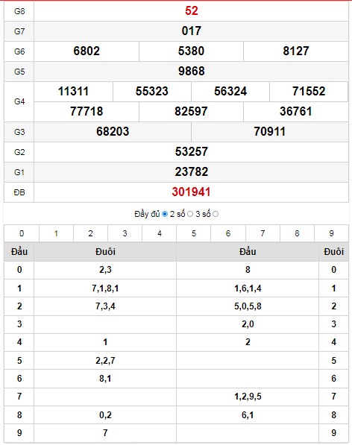Click digit filter 2 in number row

pyautogui.click(x=90, y=233)
